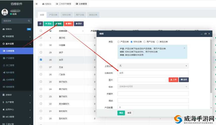
Task: Open the 分类管理 top tab
Action: click(81, 4)
